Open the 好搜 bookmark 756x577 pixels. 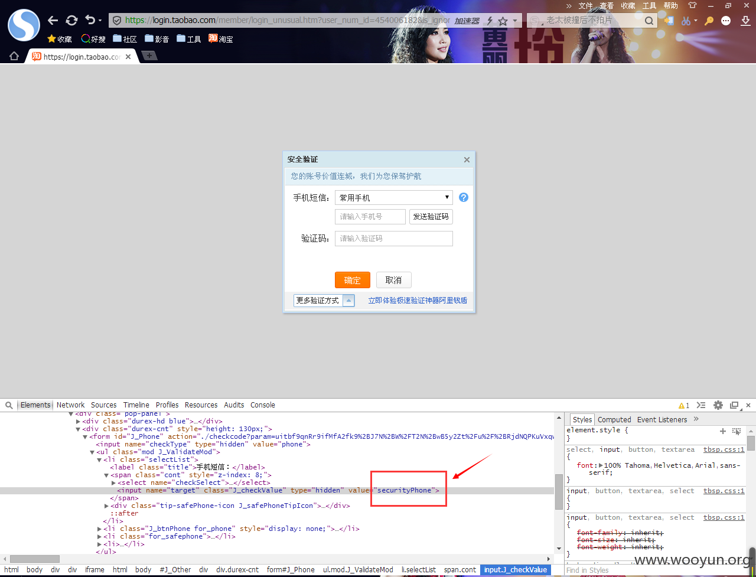93,39
